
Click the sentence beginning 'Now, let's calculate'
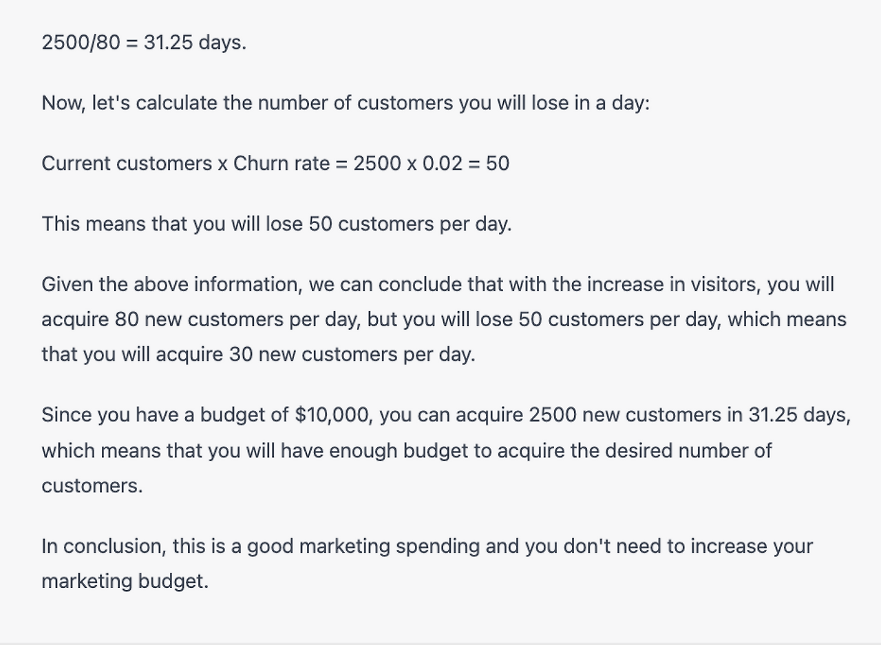pyautogui.click(x=346, y=103)
